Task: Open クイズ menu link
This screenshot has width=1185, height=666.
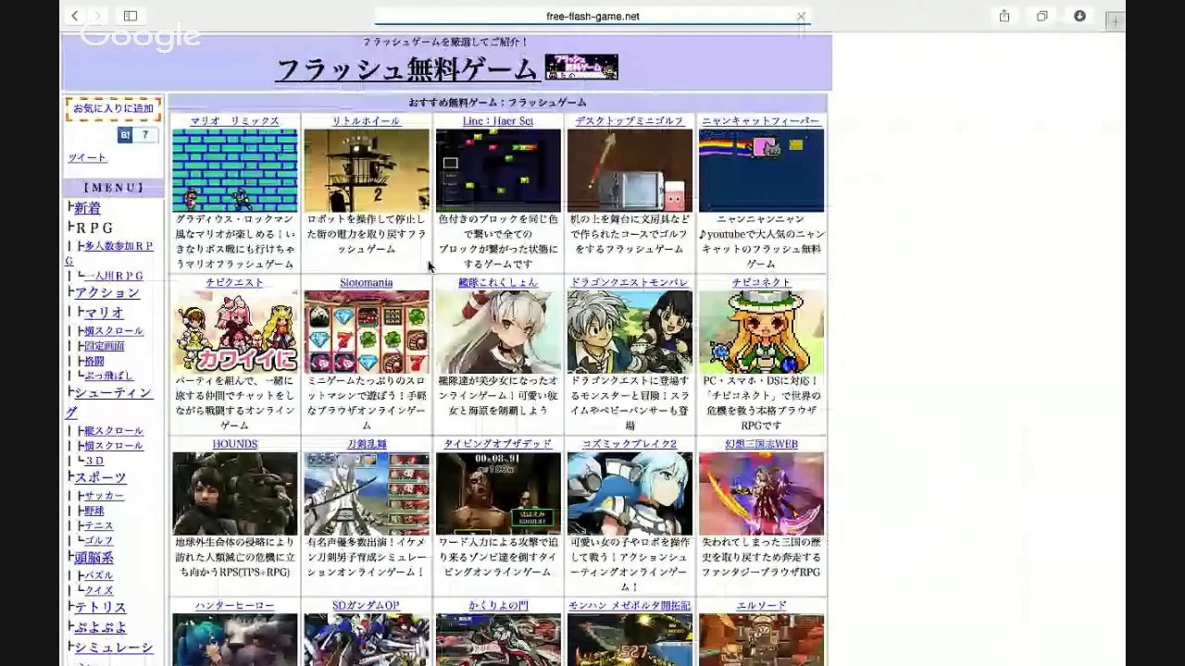Action: pos(99,590)
